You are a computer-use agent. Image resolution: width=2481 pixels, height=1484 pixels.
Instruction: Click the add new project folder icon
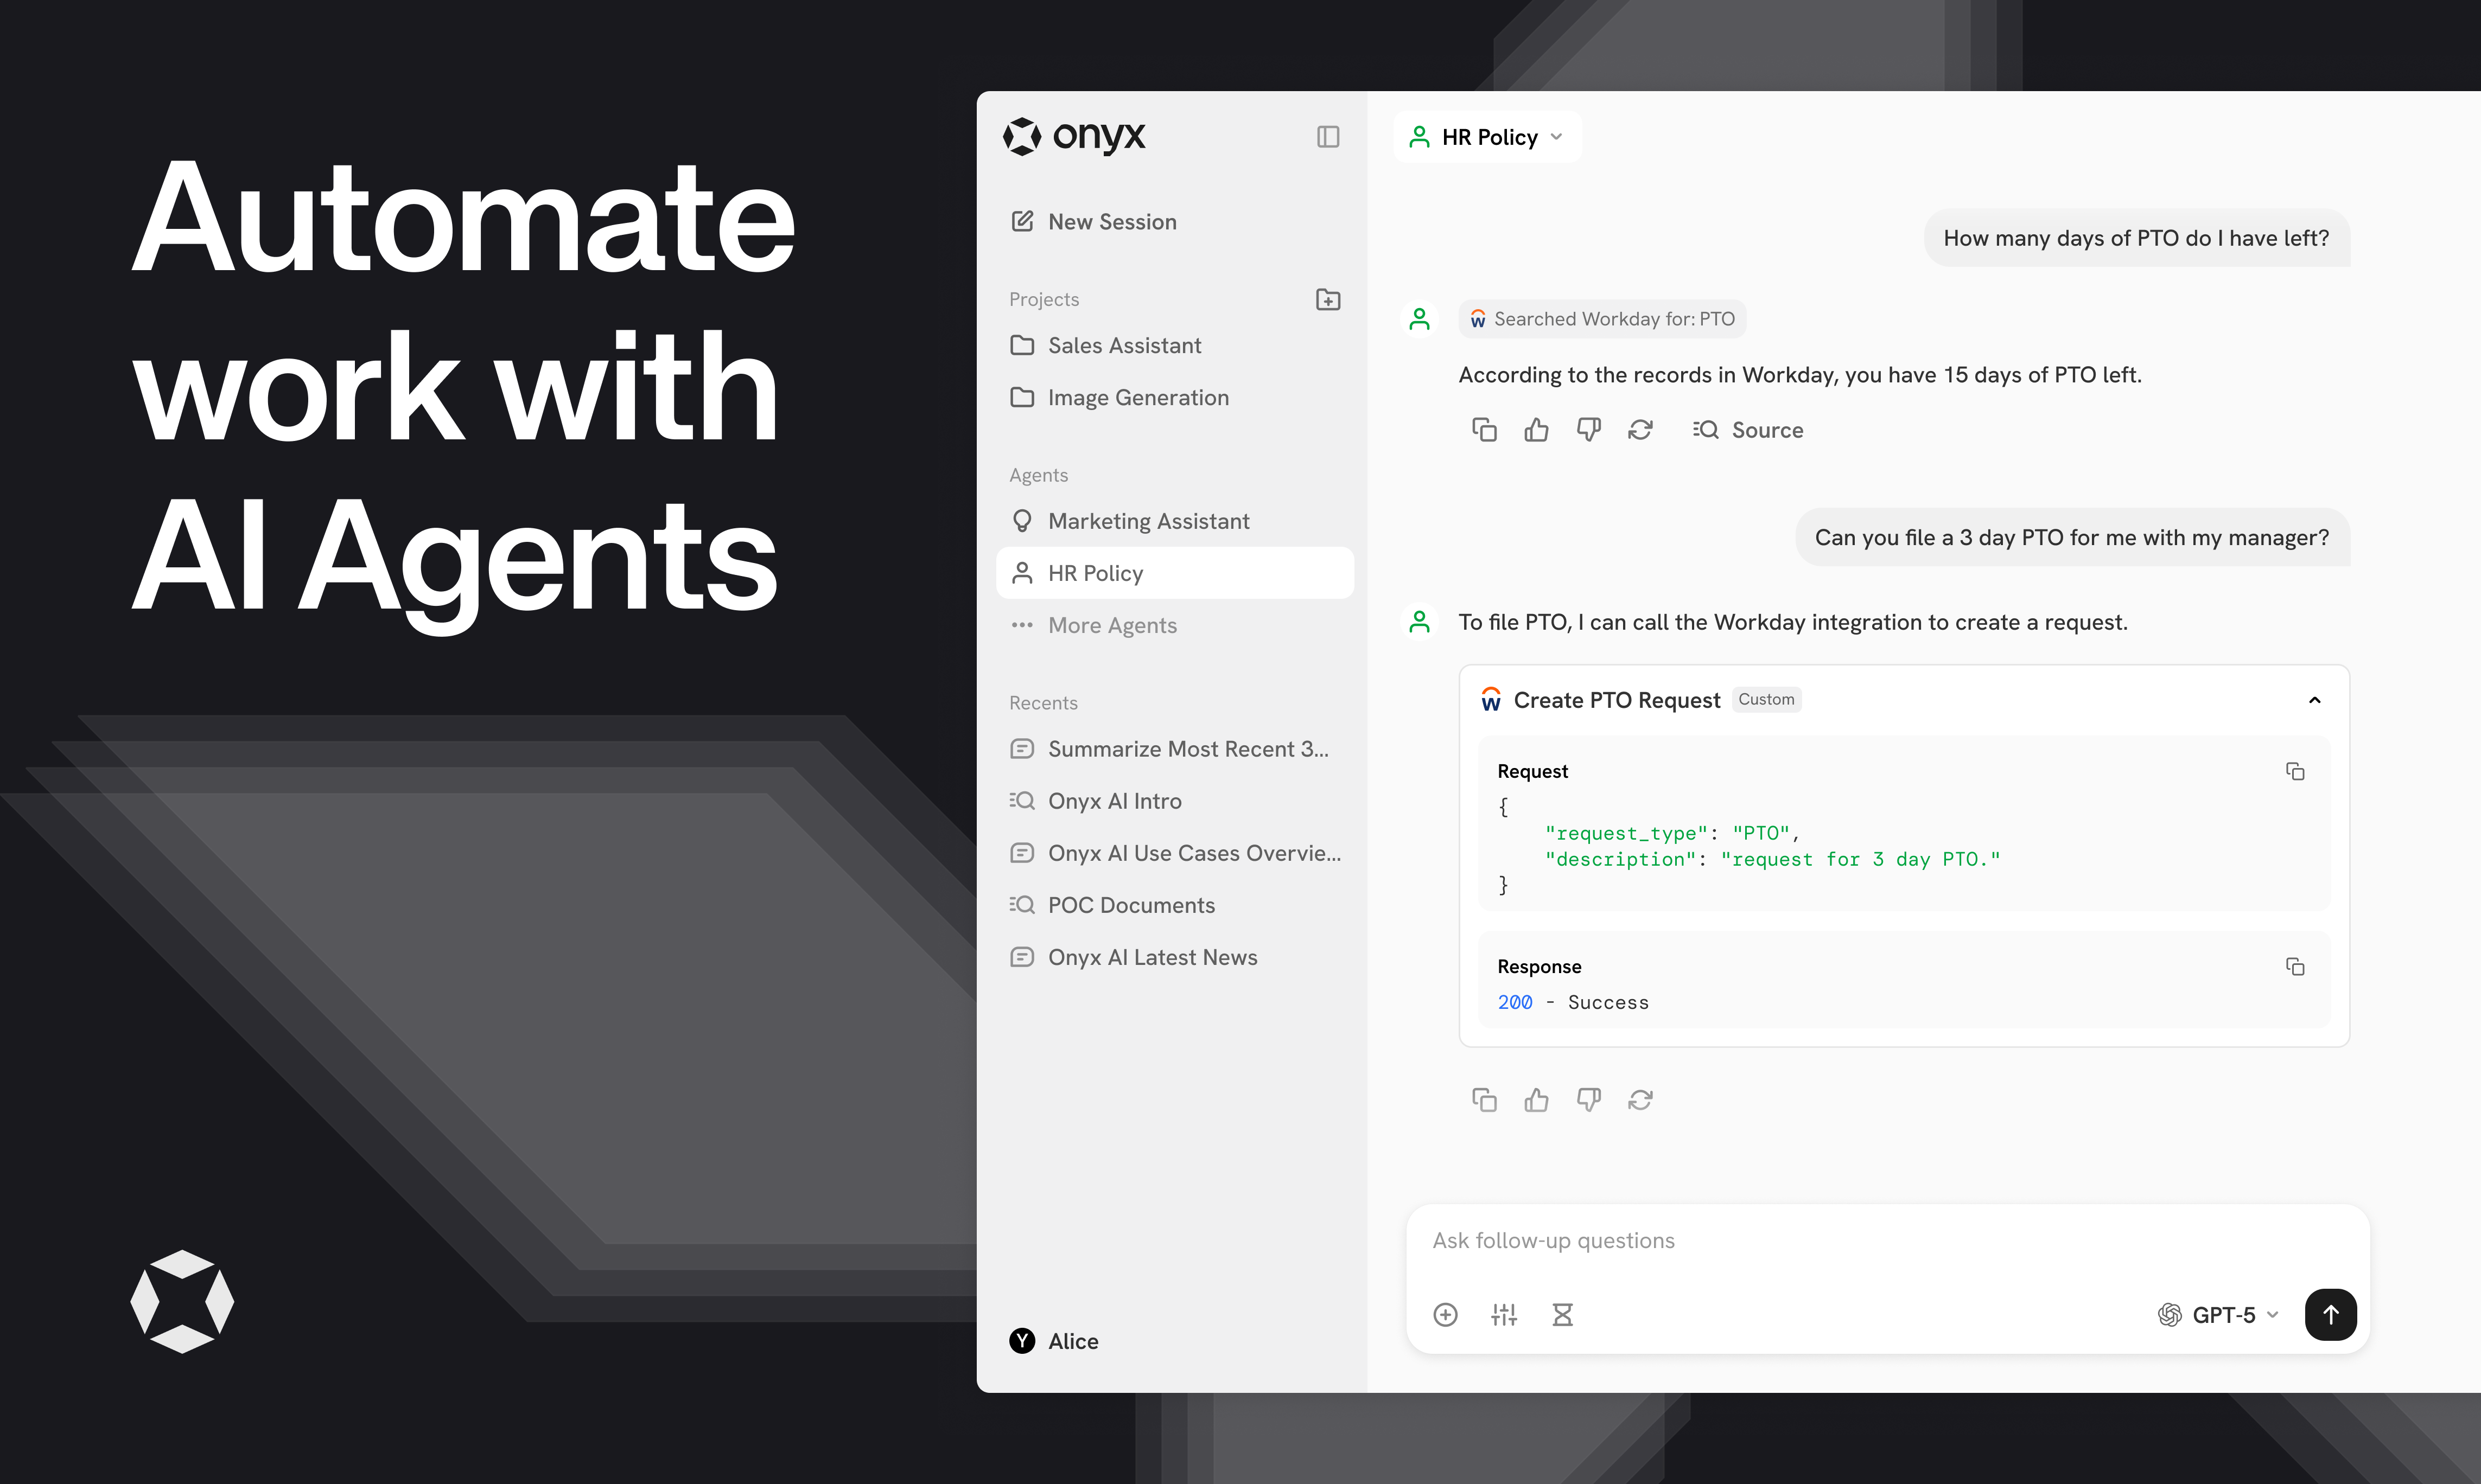(1327, 299)
